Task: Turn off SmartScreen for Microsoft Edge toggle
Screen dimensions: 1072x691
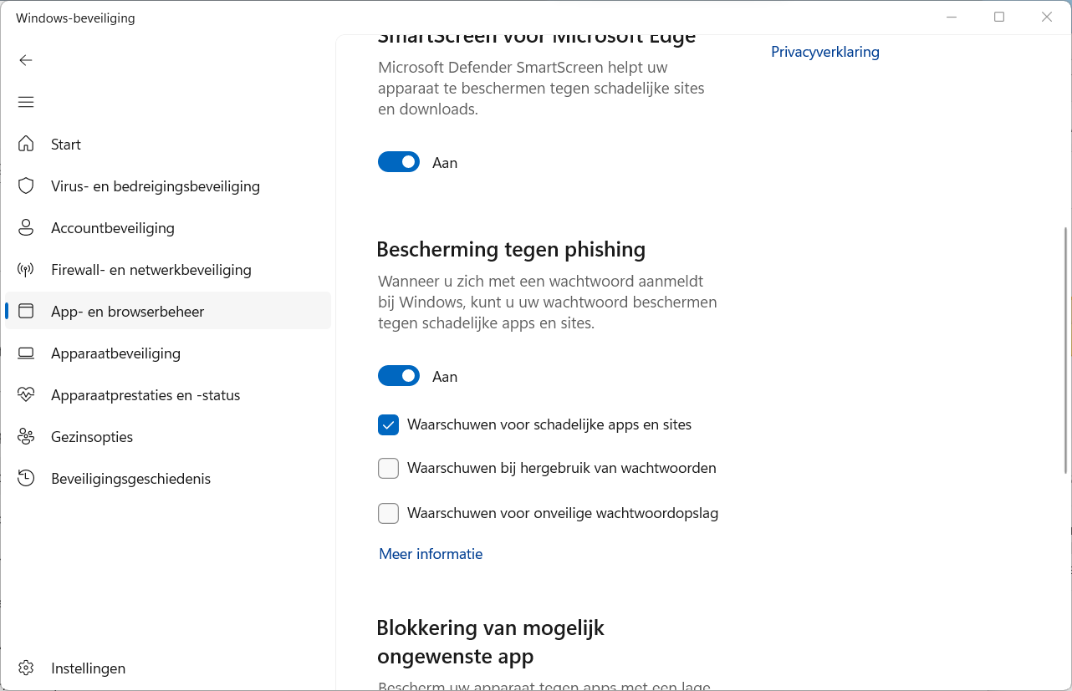Action: pyautogui.click(x=399, y=162)
